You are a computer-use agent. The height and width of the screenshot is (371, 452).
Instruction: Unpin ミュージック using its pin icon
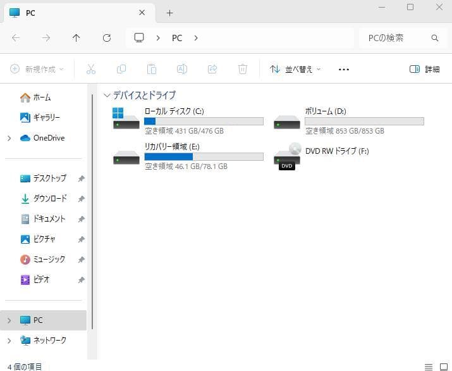pyautogui.click(x=82, y=260)
